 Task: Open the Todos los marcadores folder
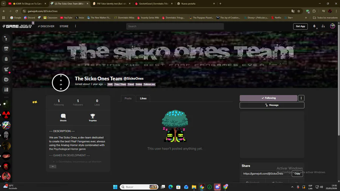pyautogui.click(x=325, y=18)
